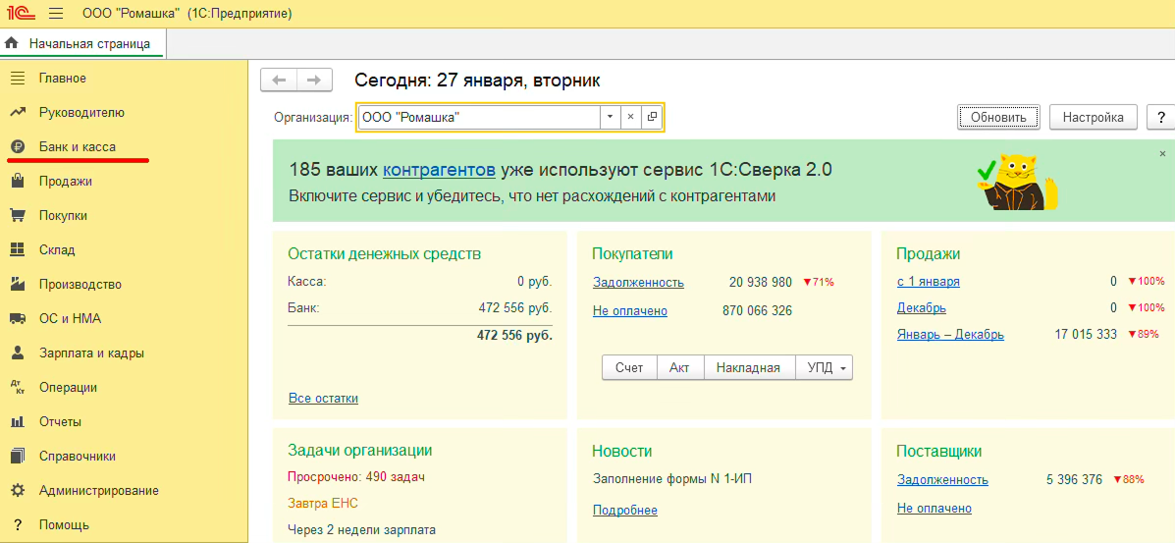Viewport: 1175px width, 543px height.
Task: Open the Декабрь sales link
Action: 921,308
